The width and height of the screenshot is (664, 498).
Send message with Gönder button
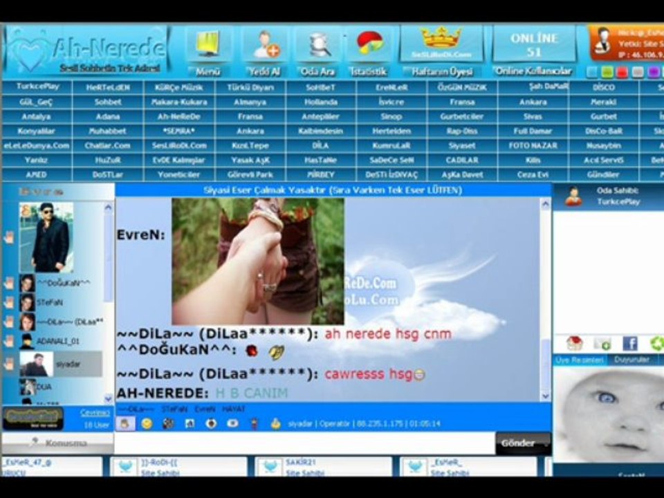coord(524,443)
